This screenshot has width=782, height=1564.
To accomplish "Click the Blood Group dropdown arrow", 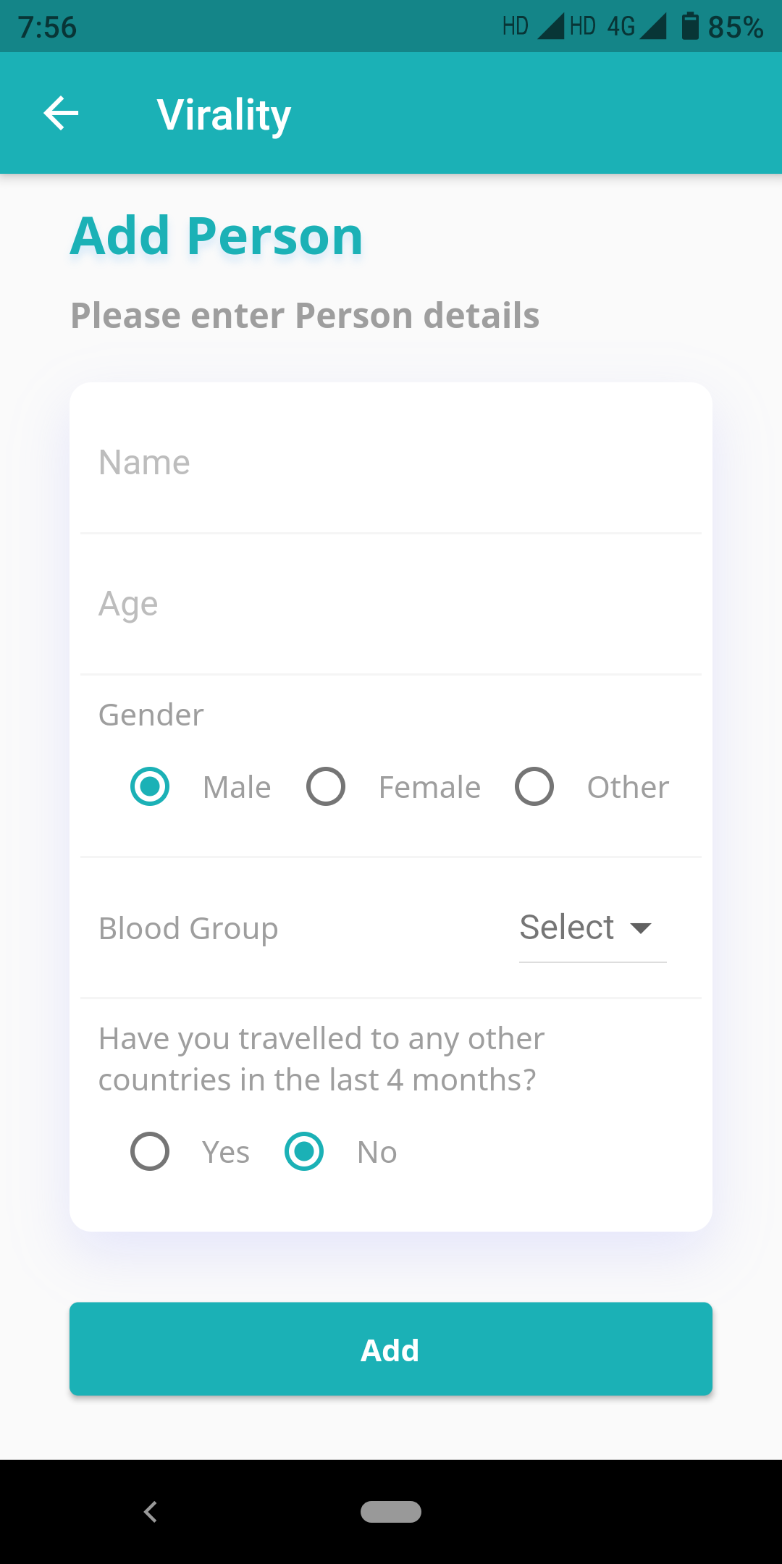I will (x=641, y=928).
